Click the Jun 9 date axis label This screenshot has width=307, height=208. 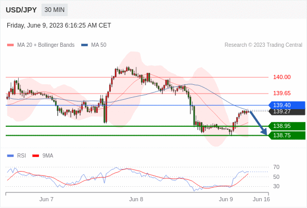click(226, 199)
